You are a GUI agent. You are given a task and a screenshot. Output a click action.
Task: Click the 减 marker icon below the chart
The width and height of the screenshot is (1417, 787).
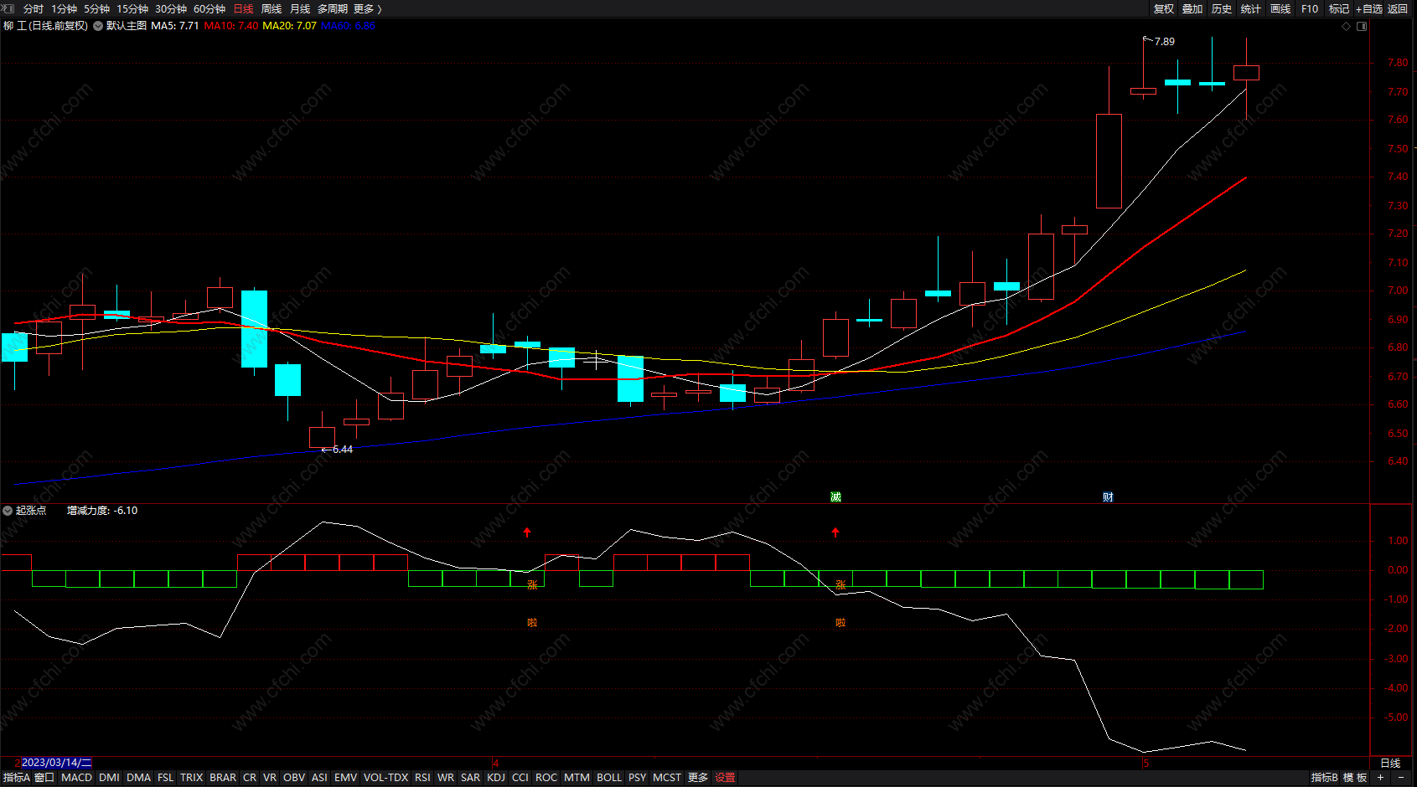pyautogui.click(x=835, y=496)
